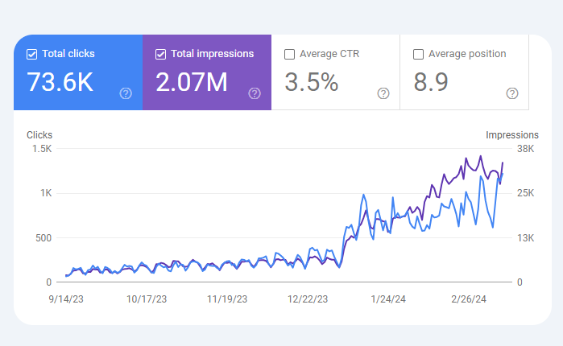
Task: Click the Clicks axis title
Action: (39, 135)
